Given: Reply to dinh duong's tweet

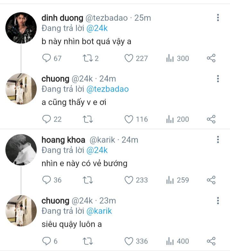Looking at the screenshot, I should point(47,58).
